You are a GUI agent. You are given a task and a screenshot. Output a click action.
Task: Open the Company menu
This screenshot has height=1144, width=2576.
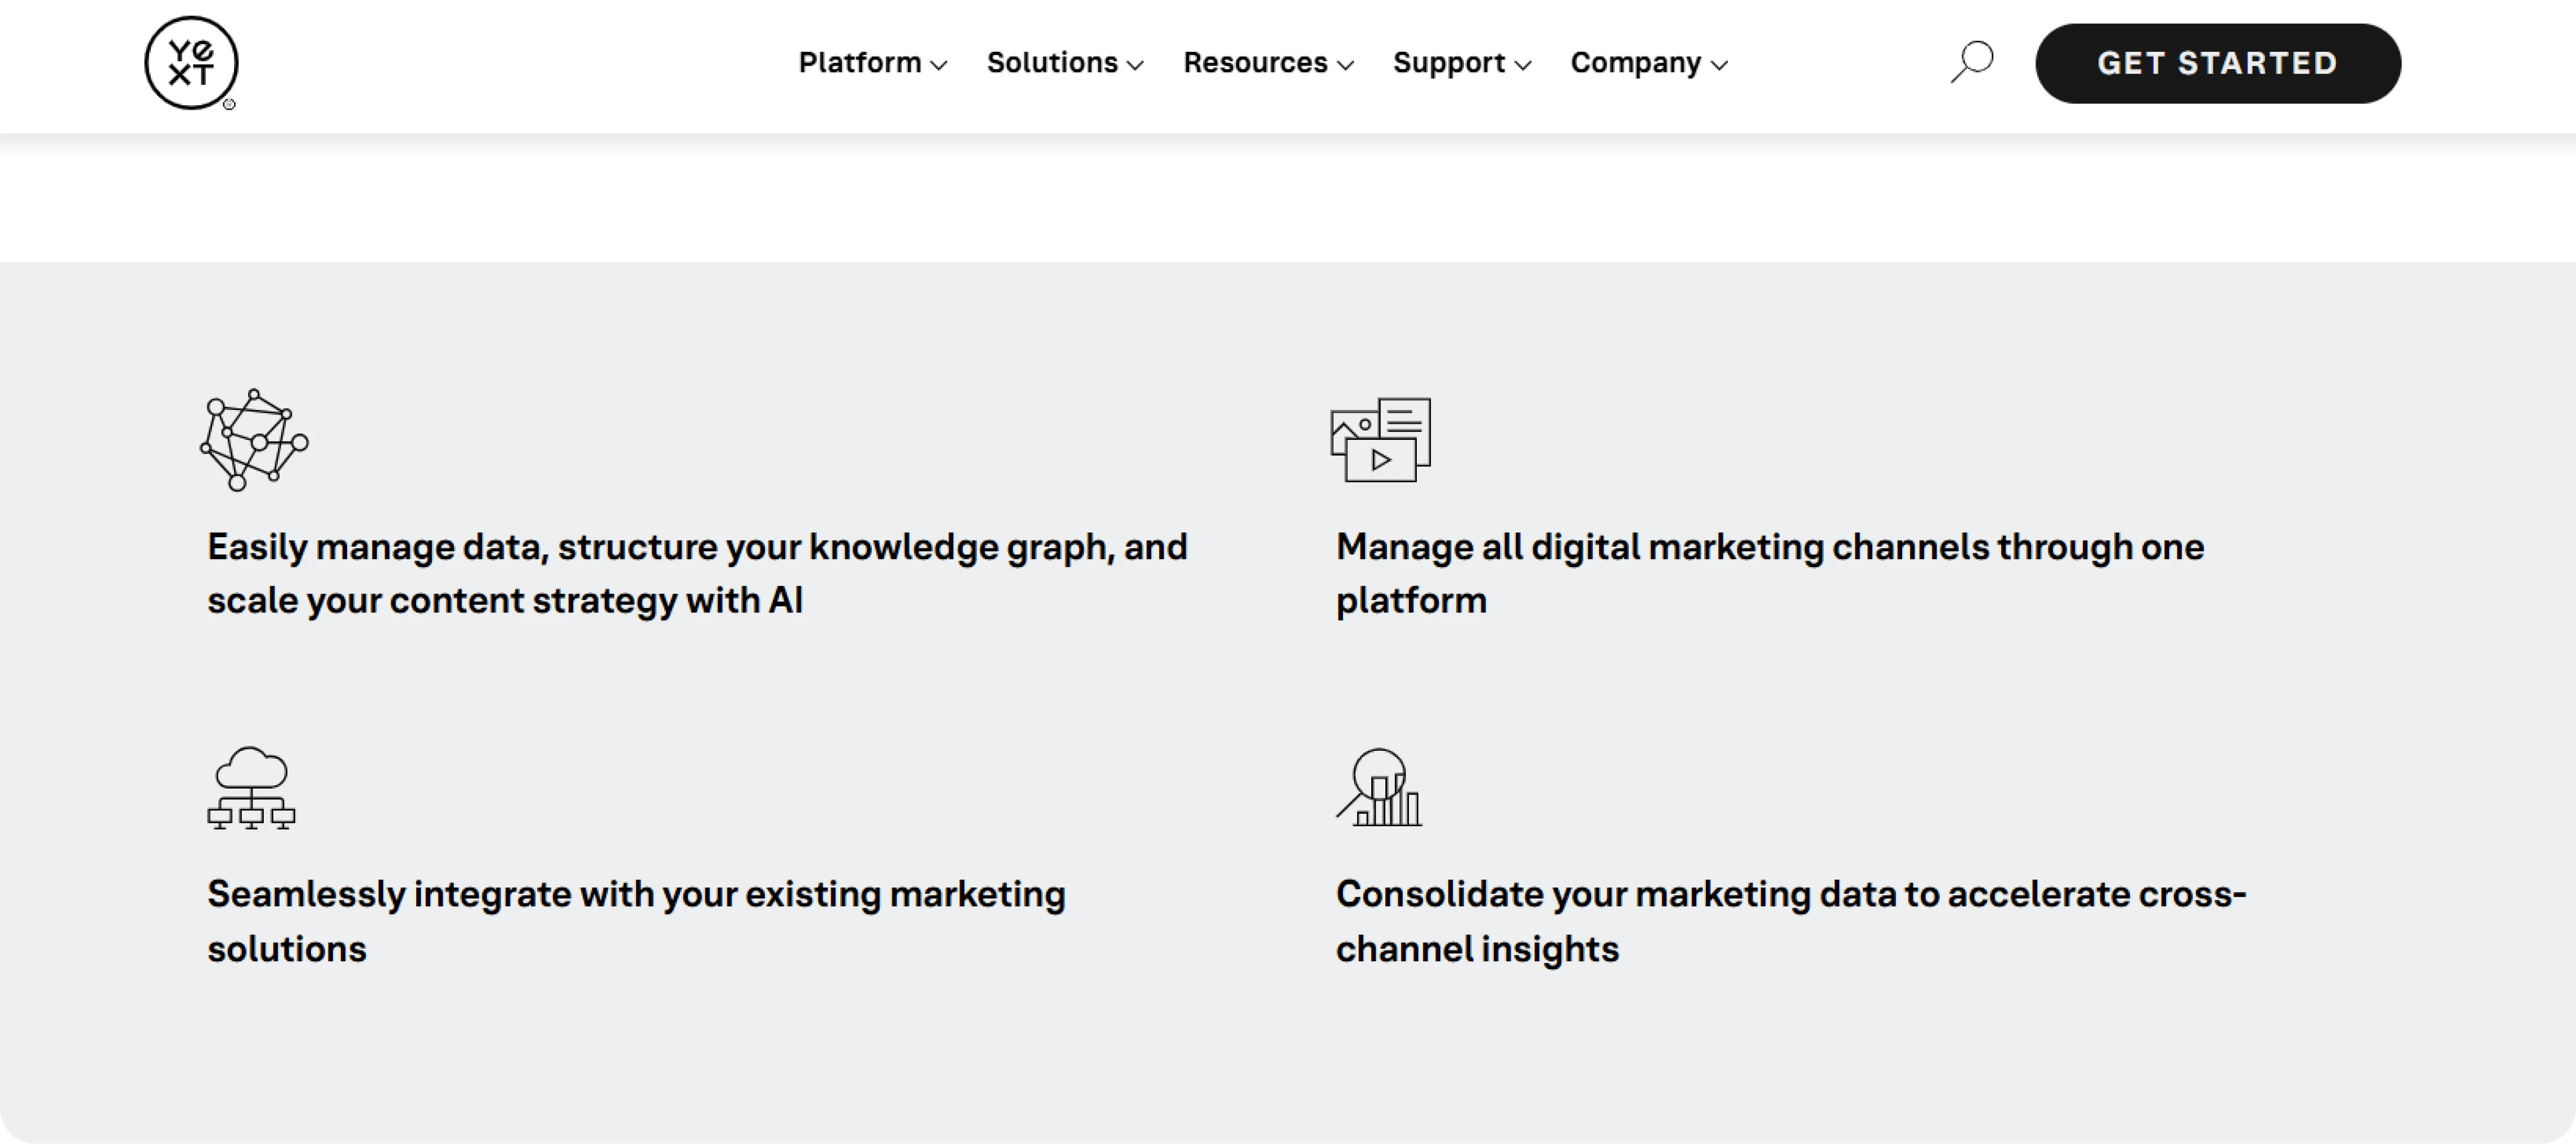click(1648, 63)
